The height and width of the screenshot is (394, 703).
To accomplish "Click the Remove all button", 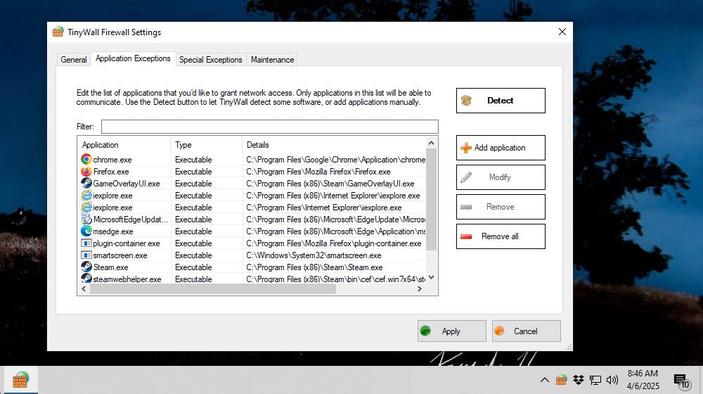I will tap(501, 236).
